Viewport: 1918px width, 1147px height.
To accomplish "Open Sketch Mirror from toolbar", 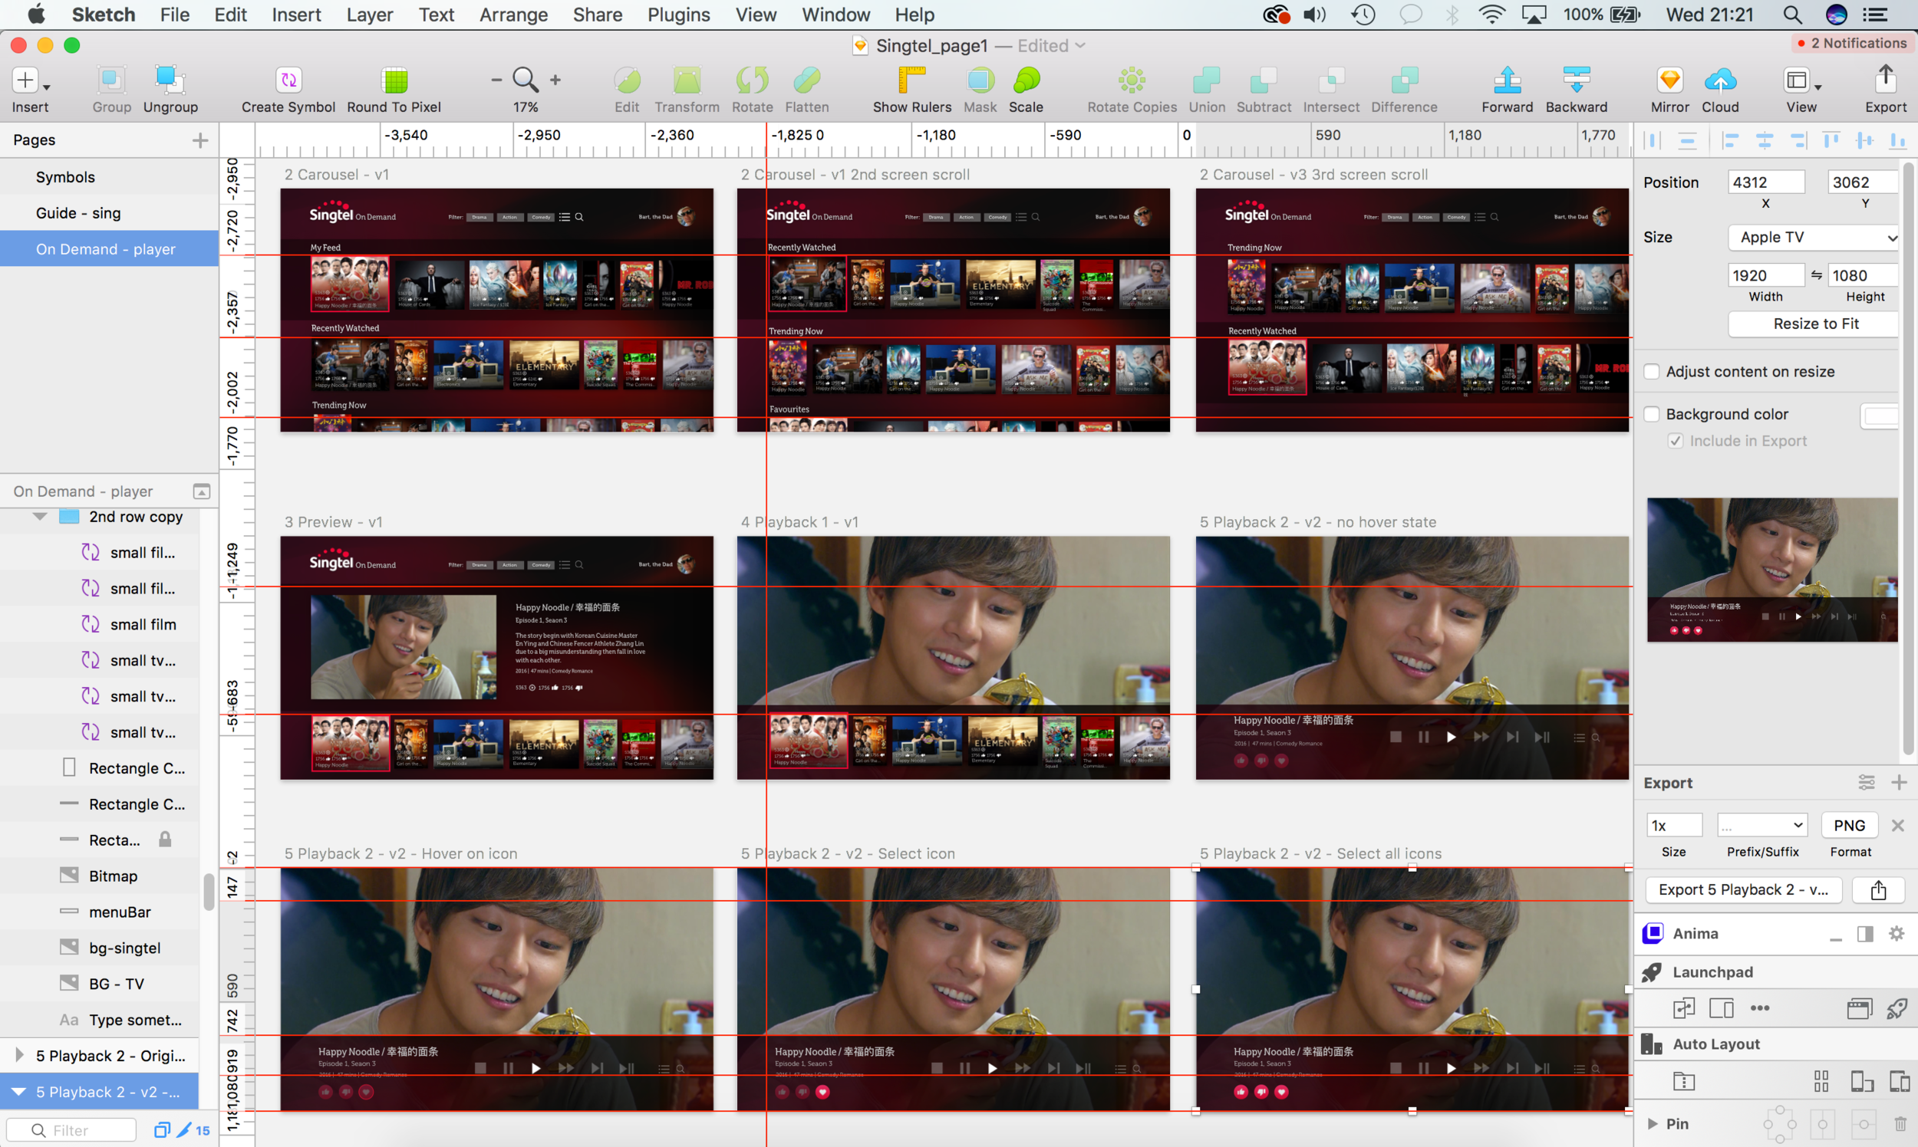I will click(x=1669, y=81).
